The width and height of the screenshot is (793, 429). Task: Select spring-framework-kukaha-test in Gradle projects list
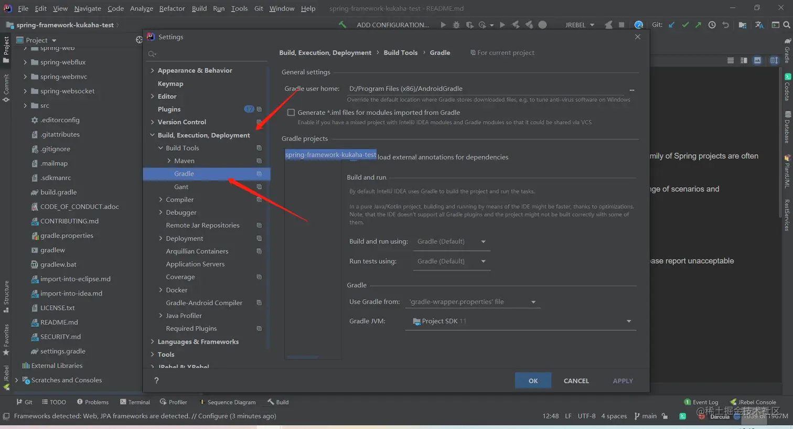click(330, 155)
